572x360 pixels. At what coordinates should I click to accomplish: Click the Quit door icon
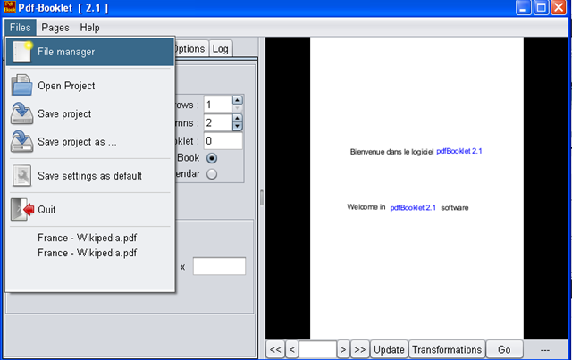click(x=21, y=209)
